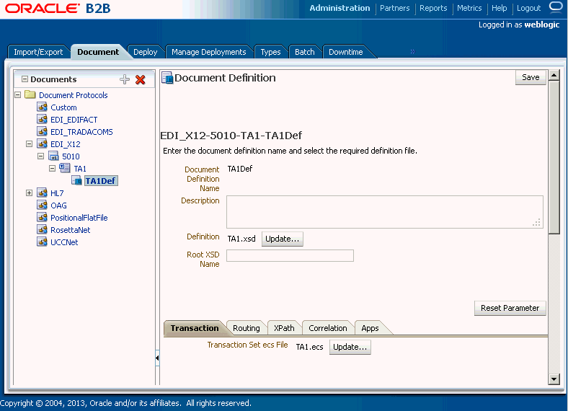Click the UCCNet protocol icon
Screen dimensions: 568x411
tap(42, 242)
